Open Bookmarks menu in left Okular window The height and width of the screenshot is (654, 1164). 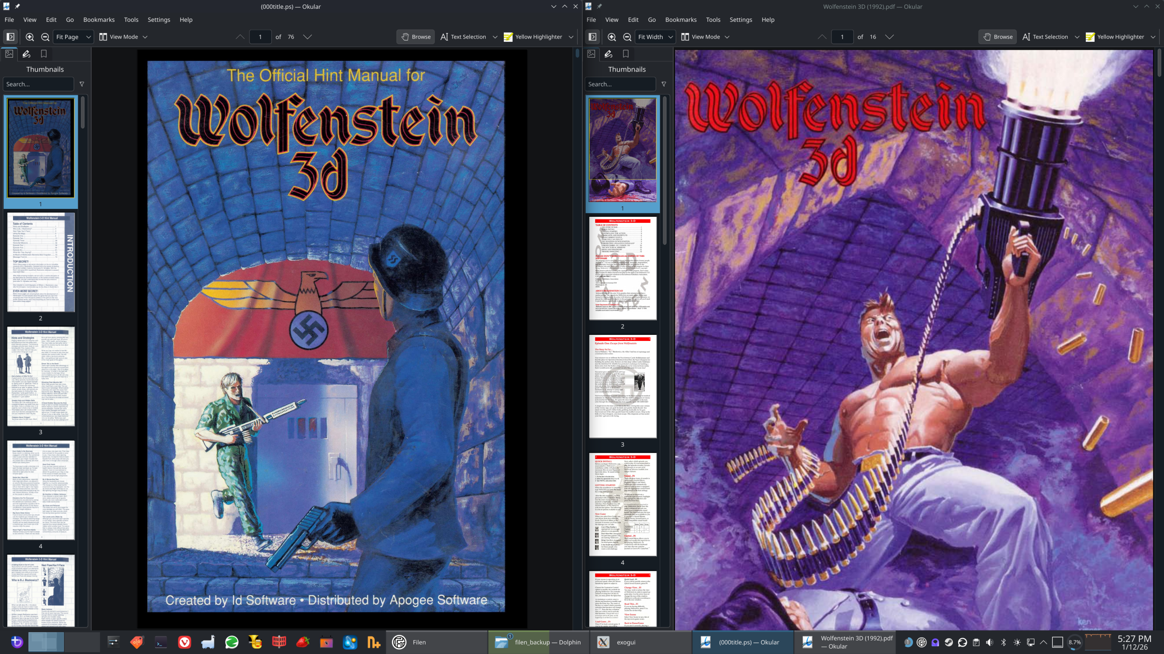coord(99,20)
